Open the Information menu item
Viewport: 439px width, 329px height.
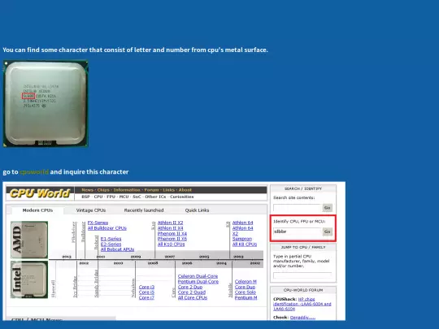click(127, 190)
